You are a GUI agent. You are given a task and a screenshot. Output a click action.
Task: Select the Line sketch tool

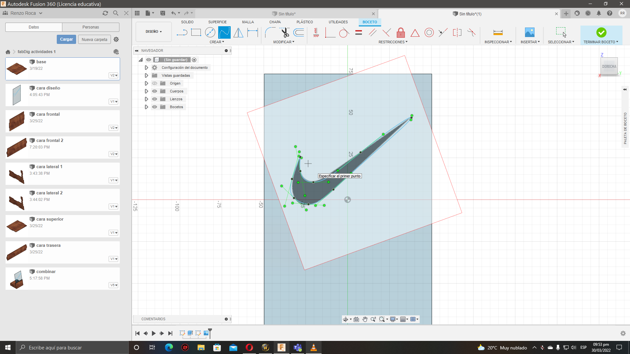[x=182, y=32]
